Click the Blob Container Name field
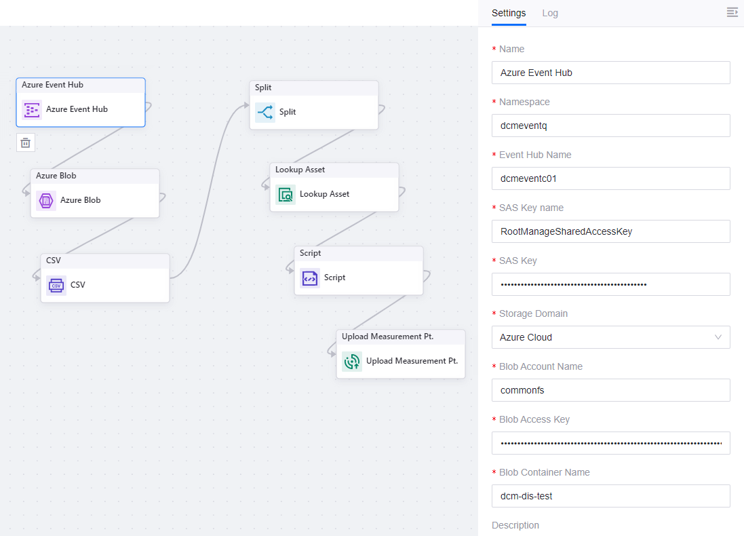Viewport: 744px width, 536px height. pos(610,496)
